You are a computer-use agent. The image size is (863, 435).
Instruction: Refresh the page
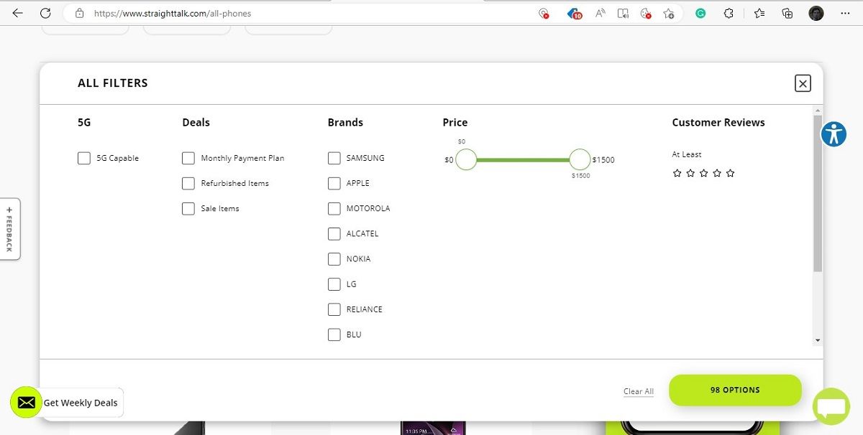(45, 13)
